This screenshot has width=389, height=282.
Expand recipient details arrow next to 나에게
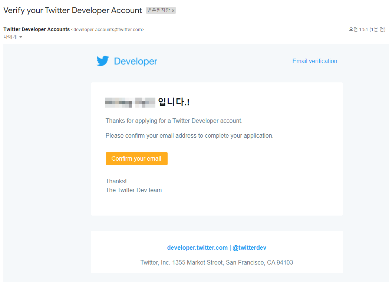coord(21,37)
